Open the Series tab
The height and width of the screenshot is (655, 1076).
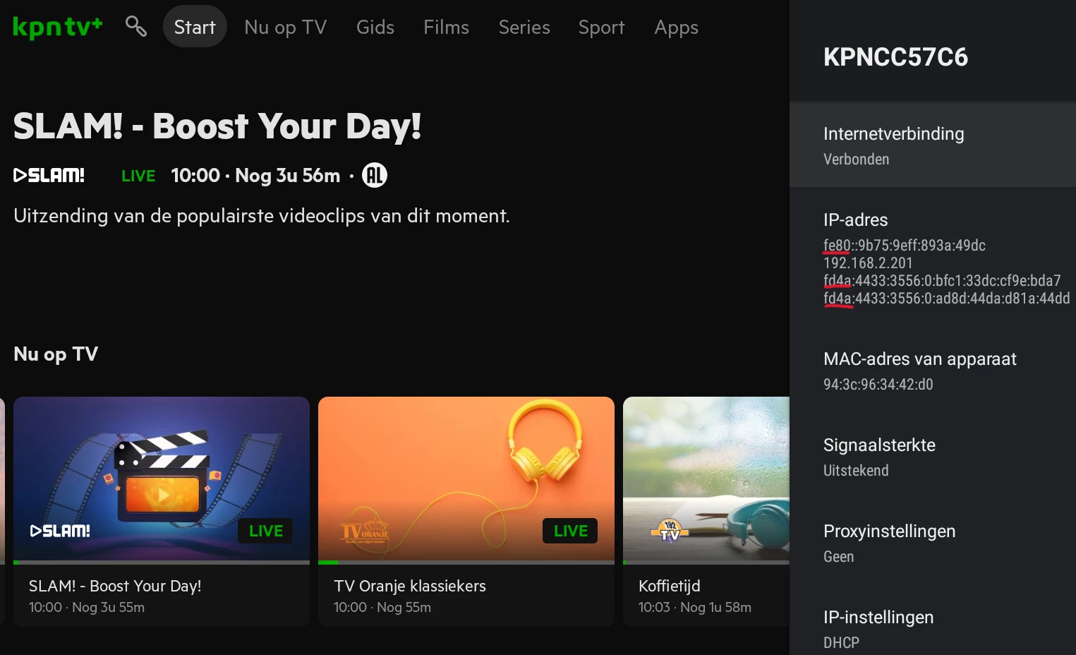point(524,27)
